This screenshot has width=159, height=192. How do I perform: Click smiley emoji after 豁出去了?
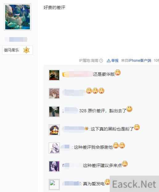pyautogui.click(x=129, y=109)
